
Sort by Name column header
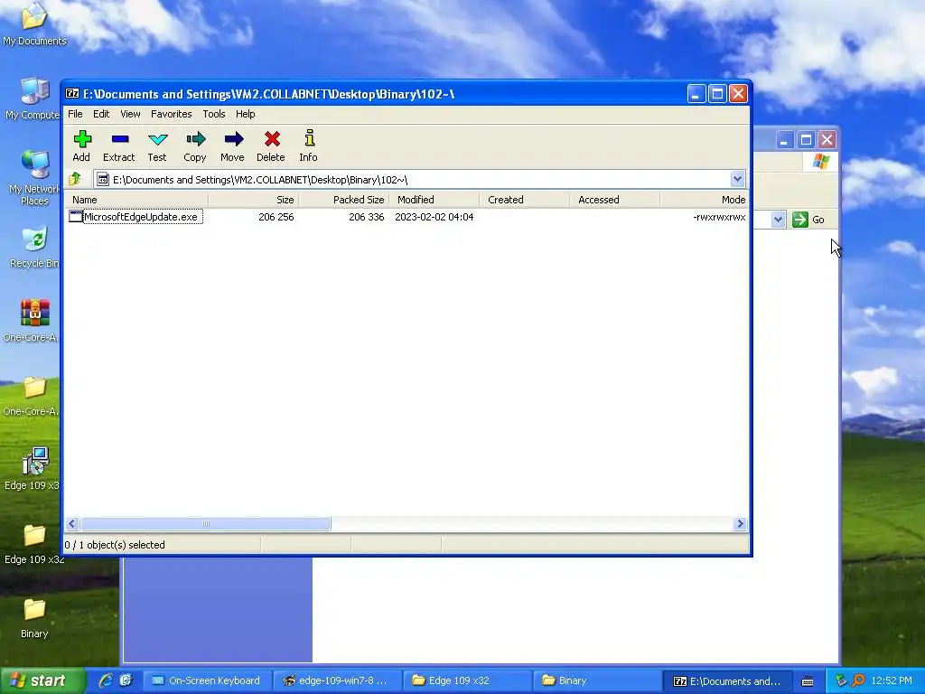136,200
